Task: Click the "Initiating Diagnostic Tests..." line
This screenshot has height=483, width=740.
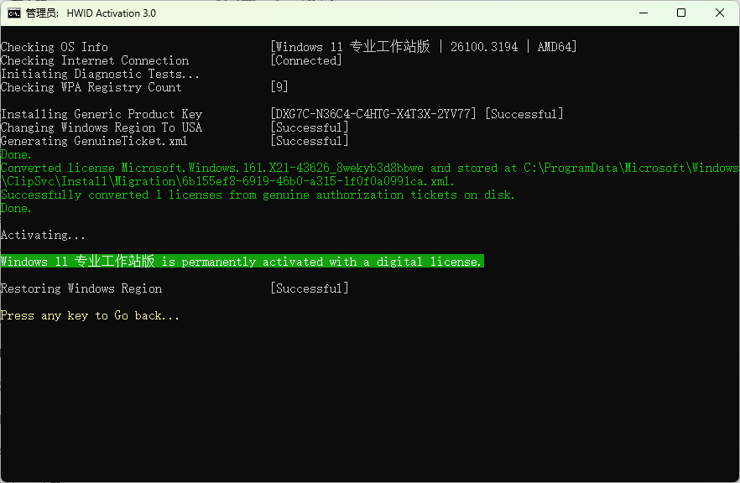Action: [x=100, y=74]
